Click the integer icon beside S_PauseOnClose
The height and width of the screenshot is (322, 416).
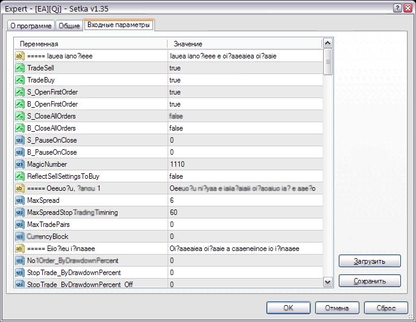coord(20,140)
